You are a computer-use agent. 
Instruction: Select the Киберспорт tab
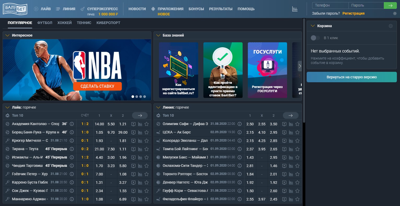pos(108,23)
